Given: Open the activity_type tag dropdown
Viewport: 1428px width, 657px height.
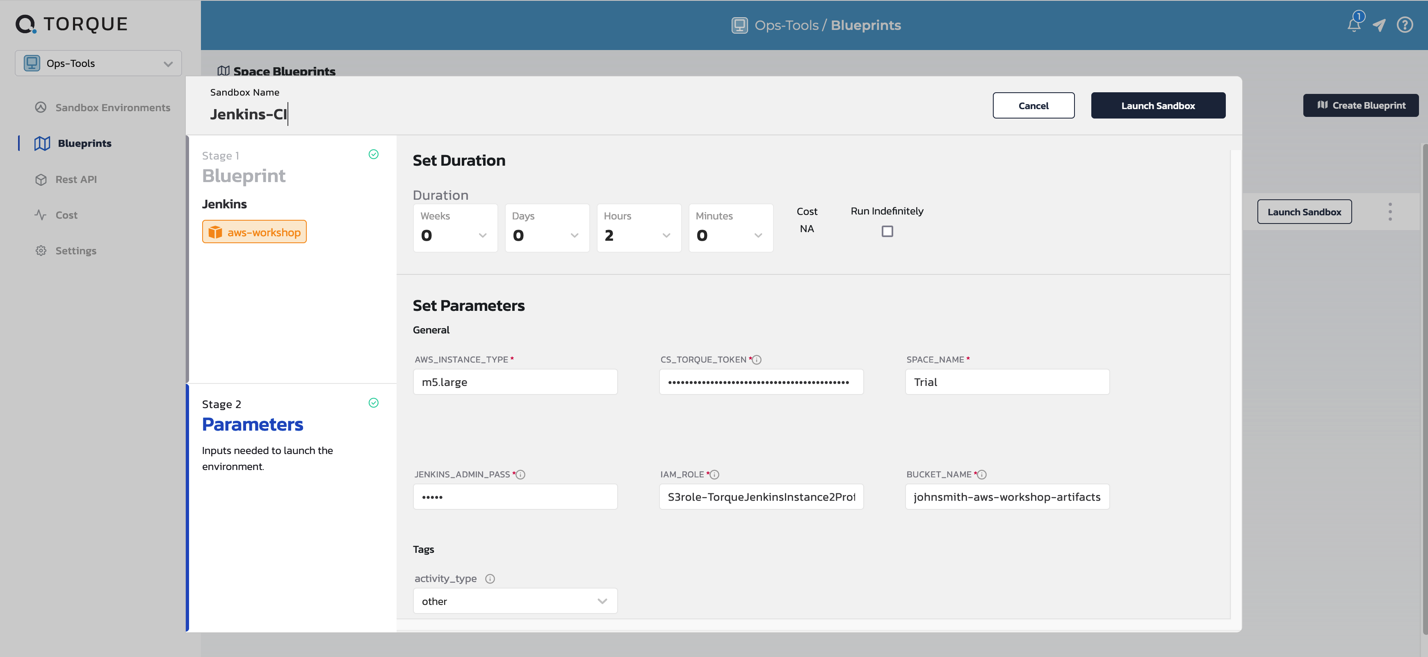Looking at the screenshot, I should [x=515, y=600].
